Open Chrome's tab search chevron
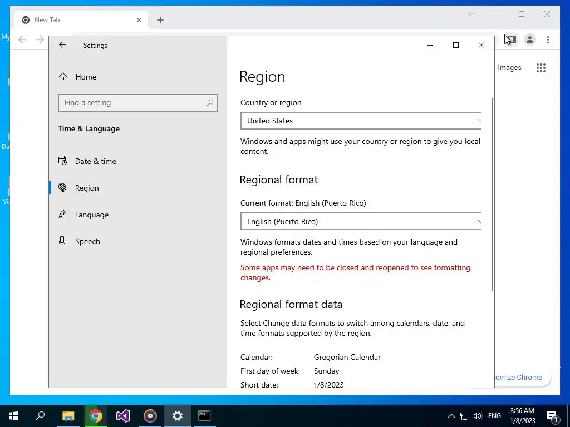 click(x=470, y=14)
